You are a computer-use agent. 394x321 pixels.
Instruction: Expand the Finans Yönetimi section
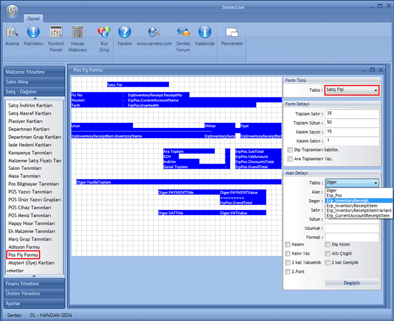click(33, 283)
